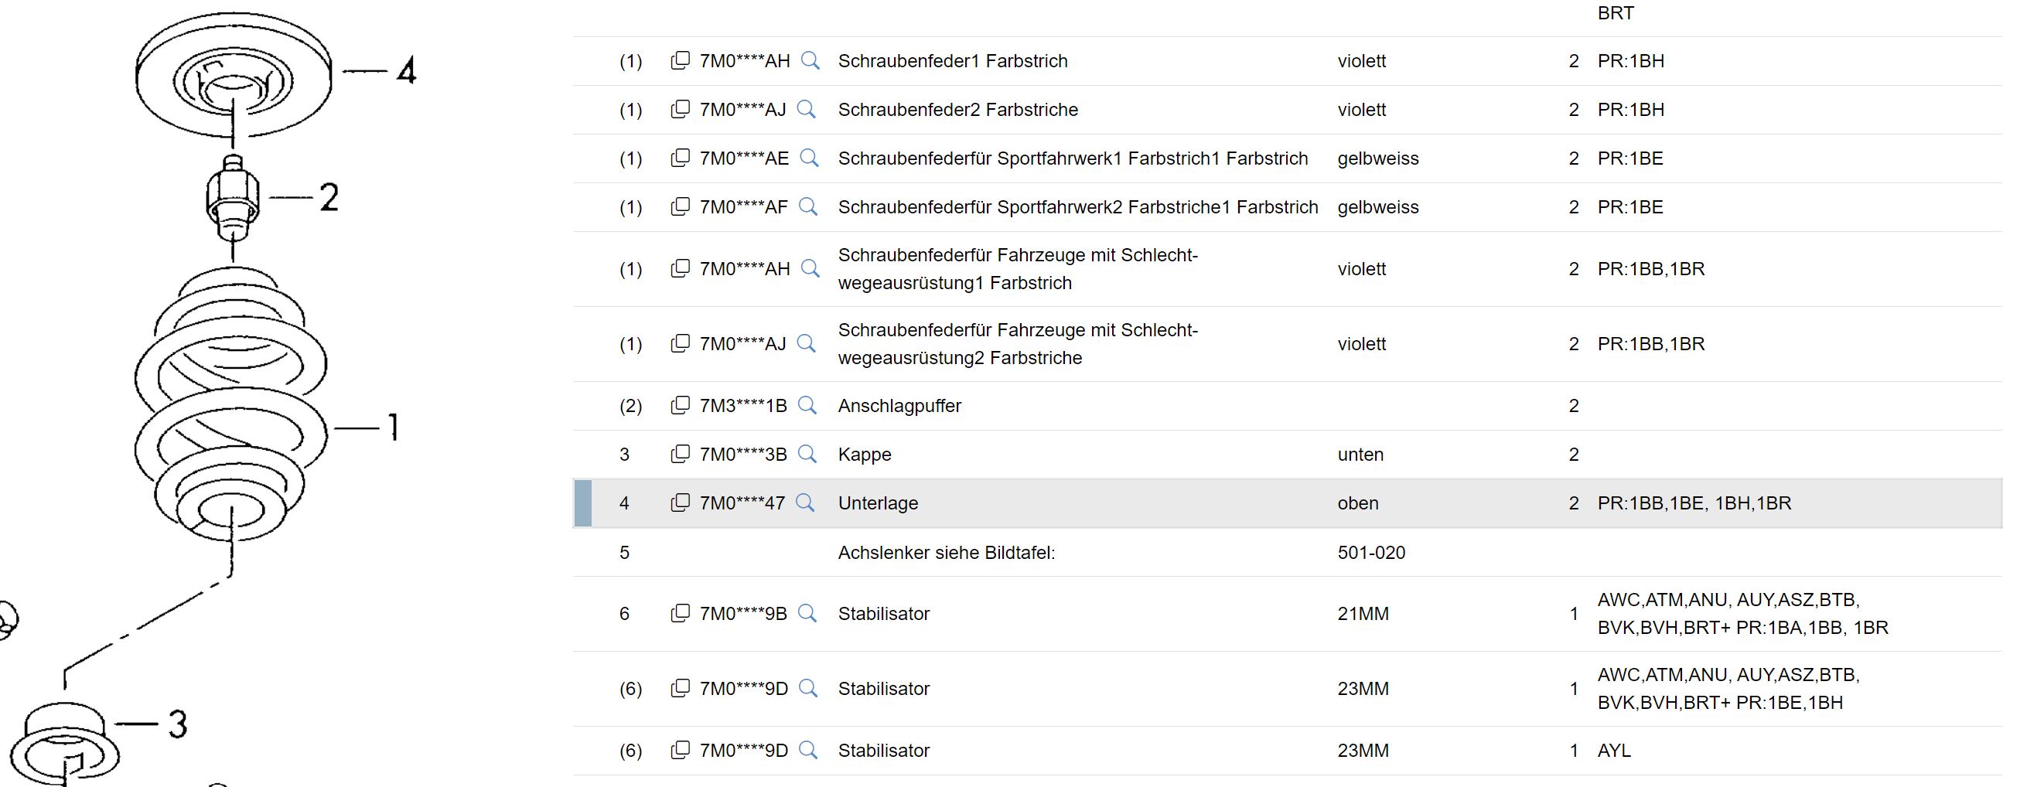2044x787 pixels.
Task: Copy 7M0****9D number in AYL Stabilisator row
Action: click(680, 751)
